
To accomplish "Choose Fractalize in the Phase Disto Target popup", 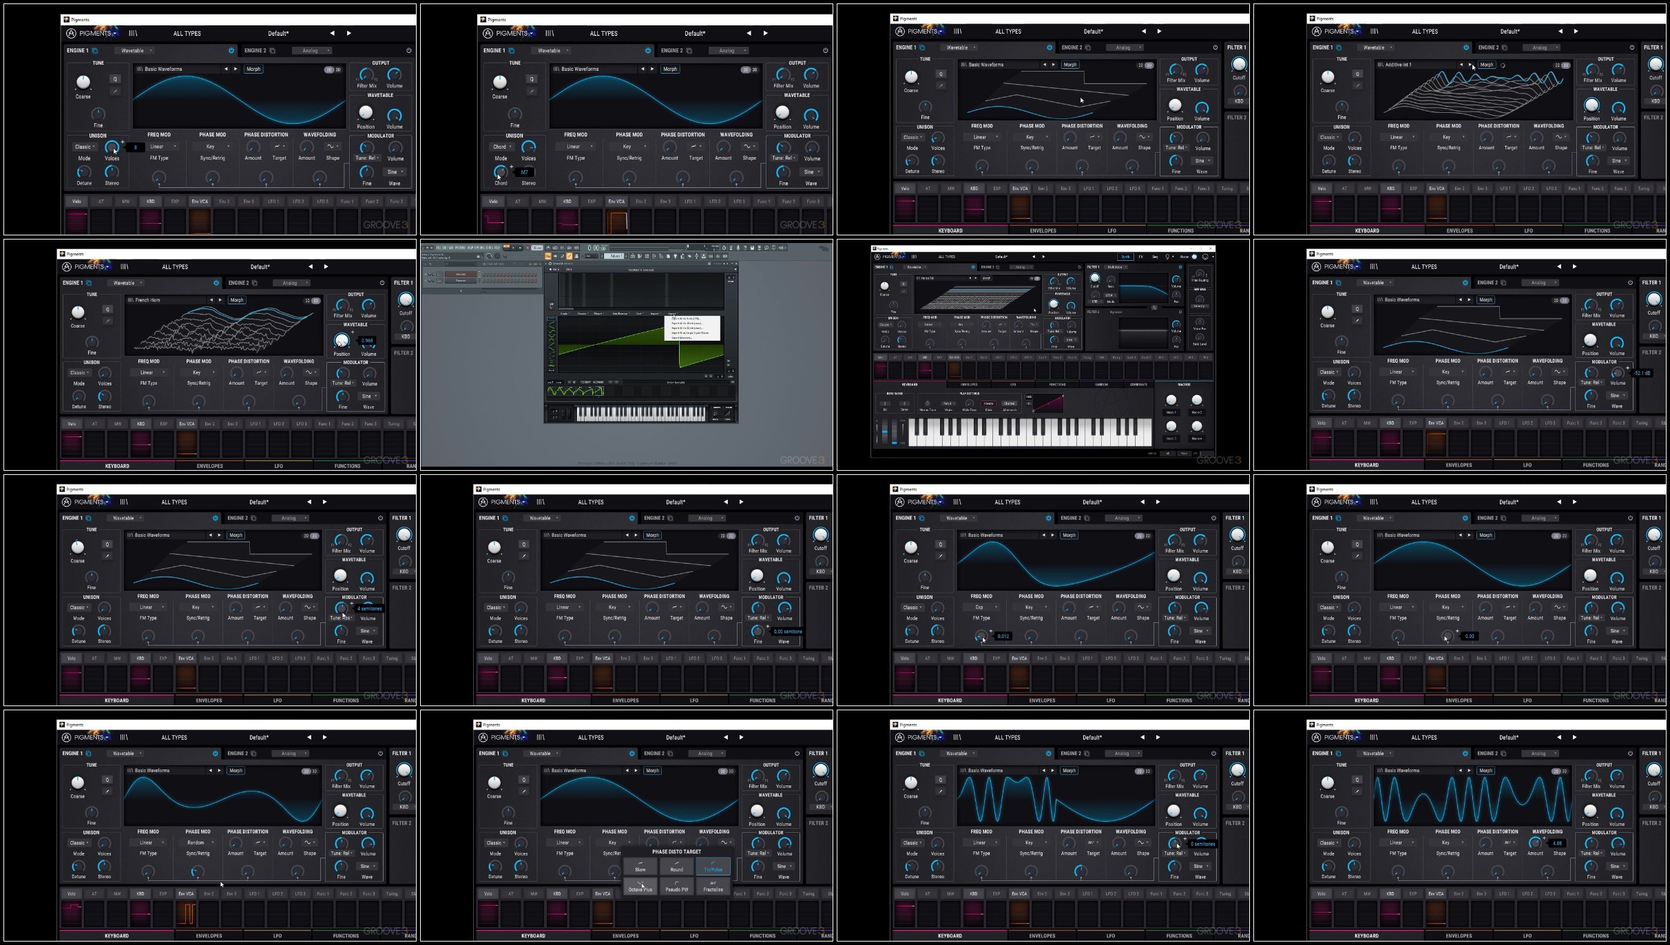I will [713, 886].
